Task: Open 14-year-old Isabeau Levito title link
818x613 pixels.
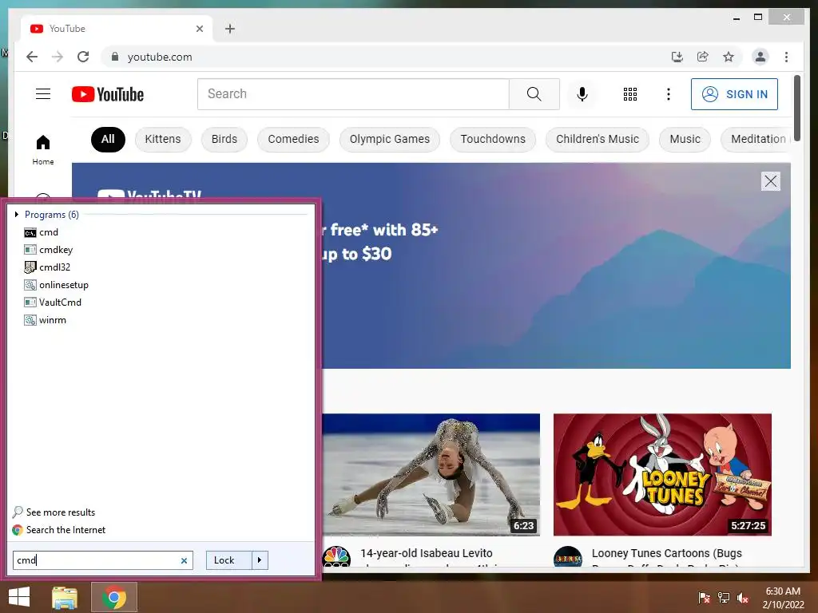Action: 427,553
